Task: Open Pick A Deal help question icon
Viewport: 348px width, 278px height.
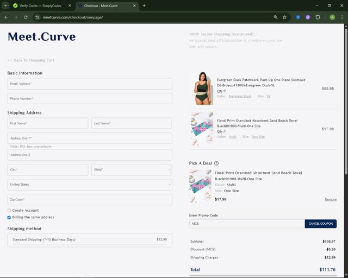Action: pyautogui.click(x=216, y=163)
